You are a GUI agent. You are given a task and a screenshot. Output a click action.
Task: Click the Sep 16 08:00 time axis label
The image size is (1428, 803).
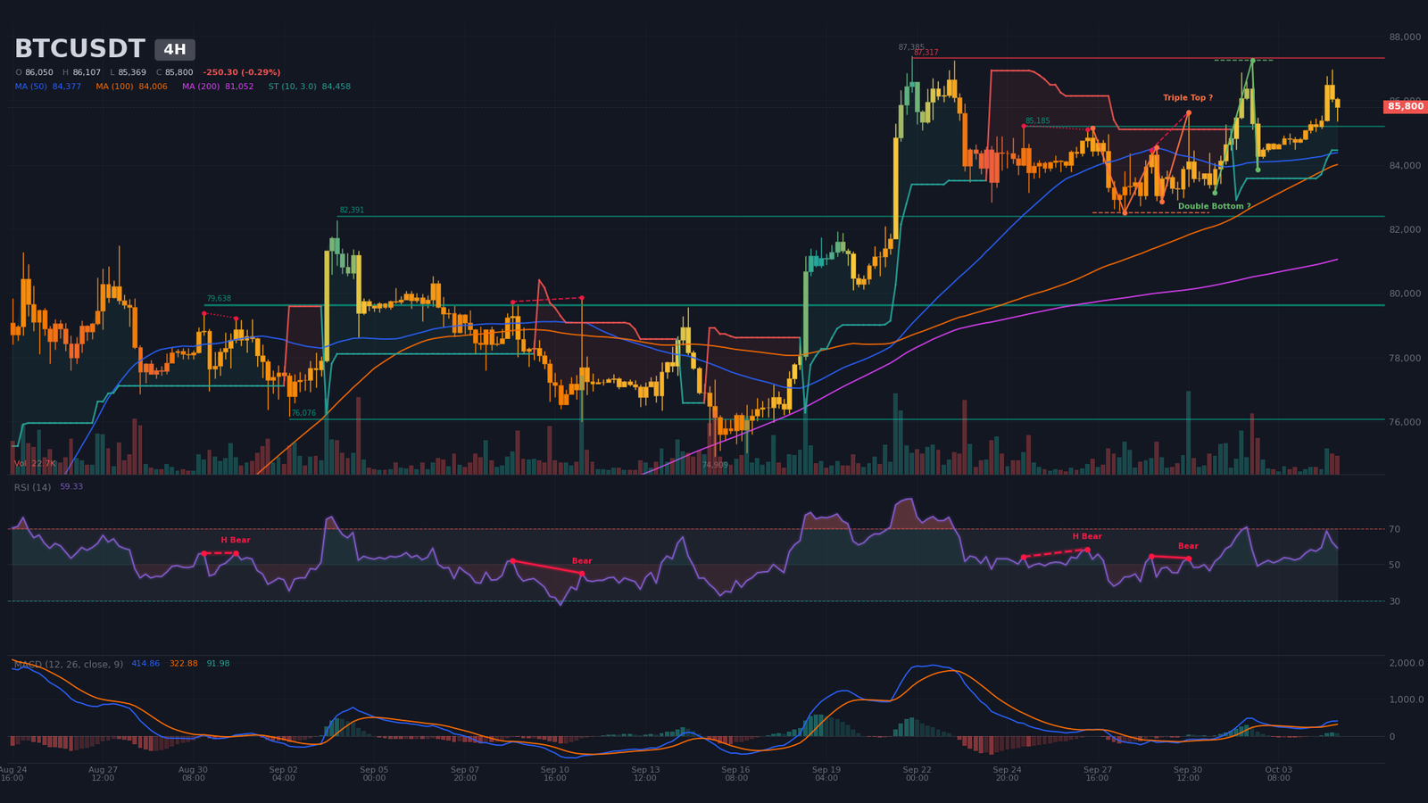(735, 774)
